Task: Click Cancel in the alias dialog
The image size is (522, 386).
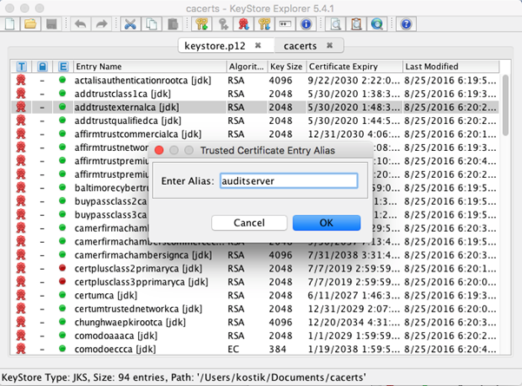Action: [249, 223]
